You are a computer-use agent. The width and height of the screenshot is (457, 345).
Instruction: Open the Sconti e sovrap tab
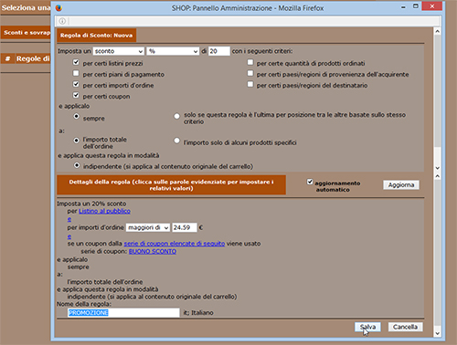tap(26, 33)
